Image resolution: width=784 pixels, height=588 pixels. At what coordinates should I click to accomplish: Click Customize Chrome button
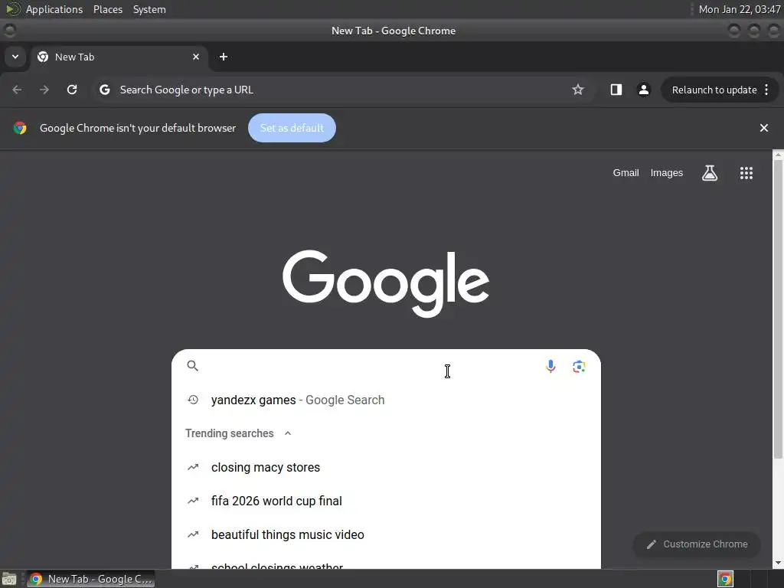pyautogui.click(x=697, y=544)
